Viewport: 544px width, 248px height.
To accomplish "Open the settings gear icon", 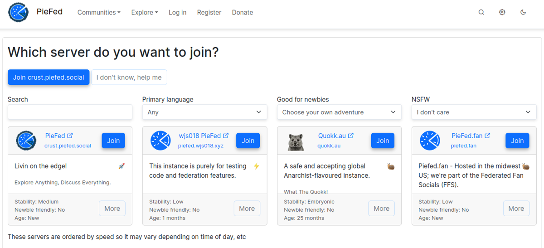I will point(502,13).
